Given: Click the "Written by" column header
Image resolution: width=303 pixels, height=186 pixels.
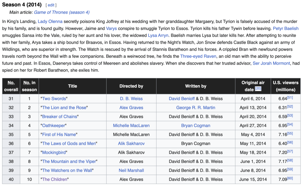Looking at the screenshot, I should pos(196,86).
